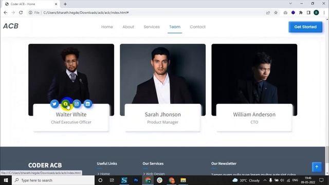Click the browser forward arrow

click(13, 12)
